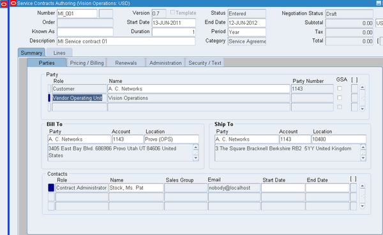Click the End Date field 12-JUN-2012
383x235 pixels.
point(247,23)
